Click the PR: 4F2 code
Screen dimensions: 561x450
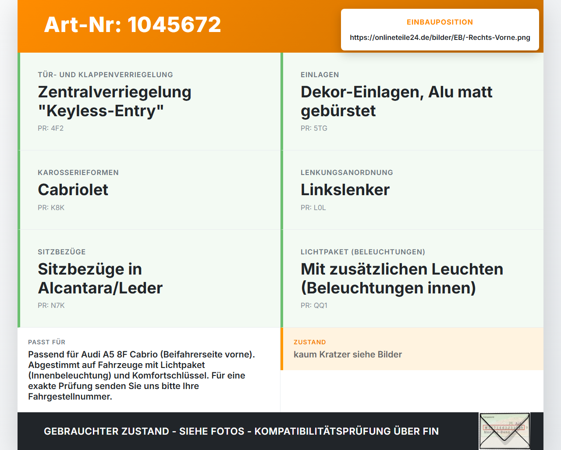coord(51,128)
